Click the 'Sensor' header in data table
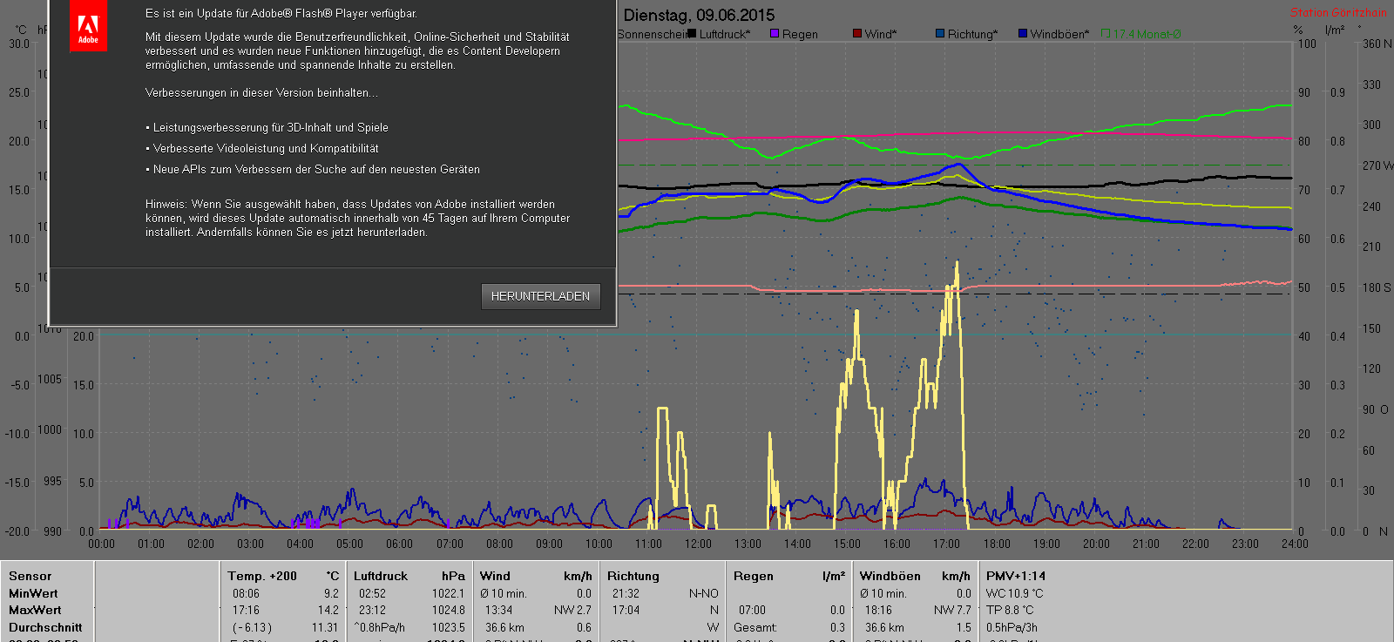 coord(30,576)
